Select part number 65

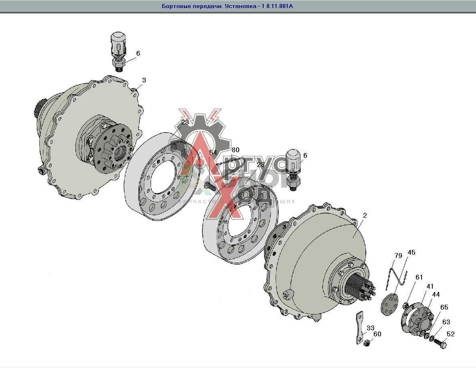pos(444,307)
